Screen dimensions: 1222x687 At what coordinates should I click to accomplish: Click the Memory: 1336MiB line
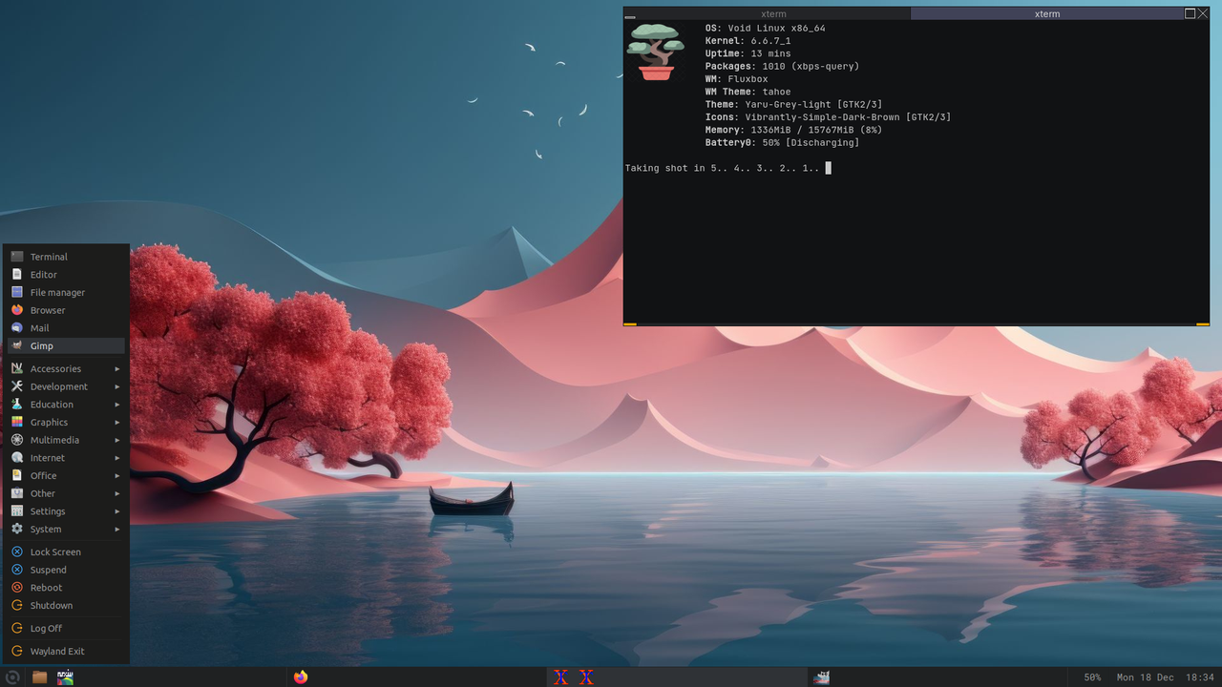(x=794, y=130)
